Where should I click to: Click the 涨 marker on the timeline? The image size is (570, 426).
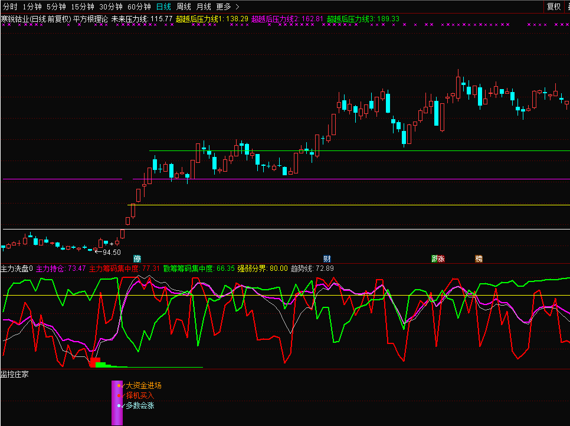point(437,258)
